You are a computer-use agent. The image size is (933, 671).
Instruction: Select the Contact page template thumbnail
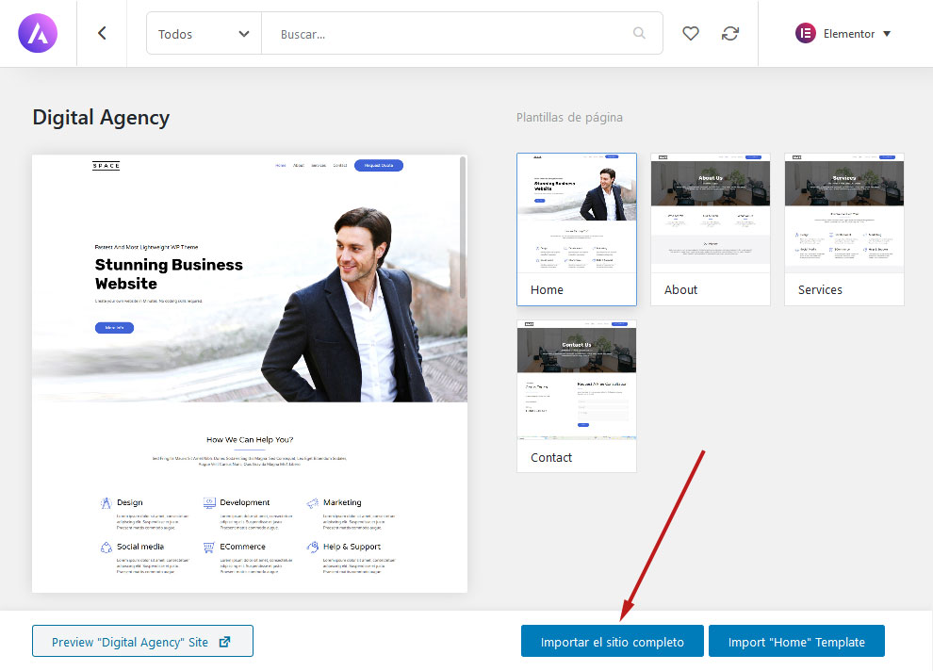pyautogui.click(x=576, y=382)
